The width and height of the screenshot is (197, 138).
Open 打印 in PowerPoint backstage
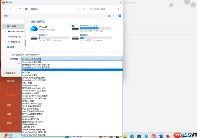[9, 105]
